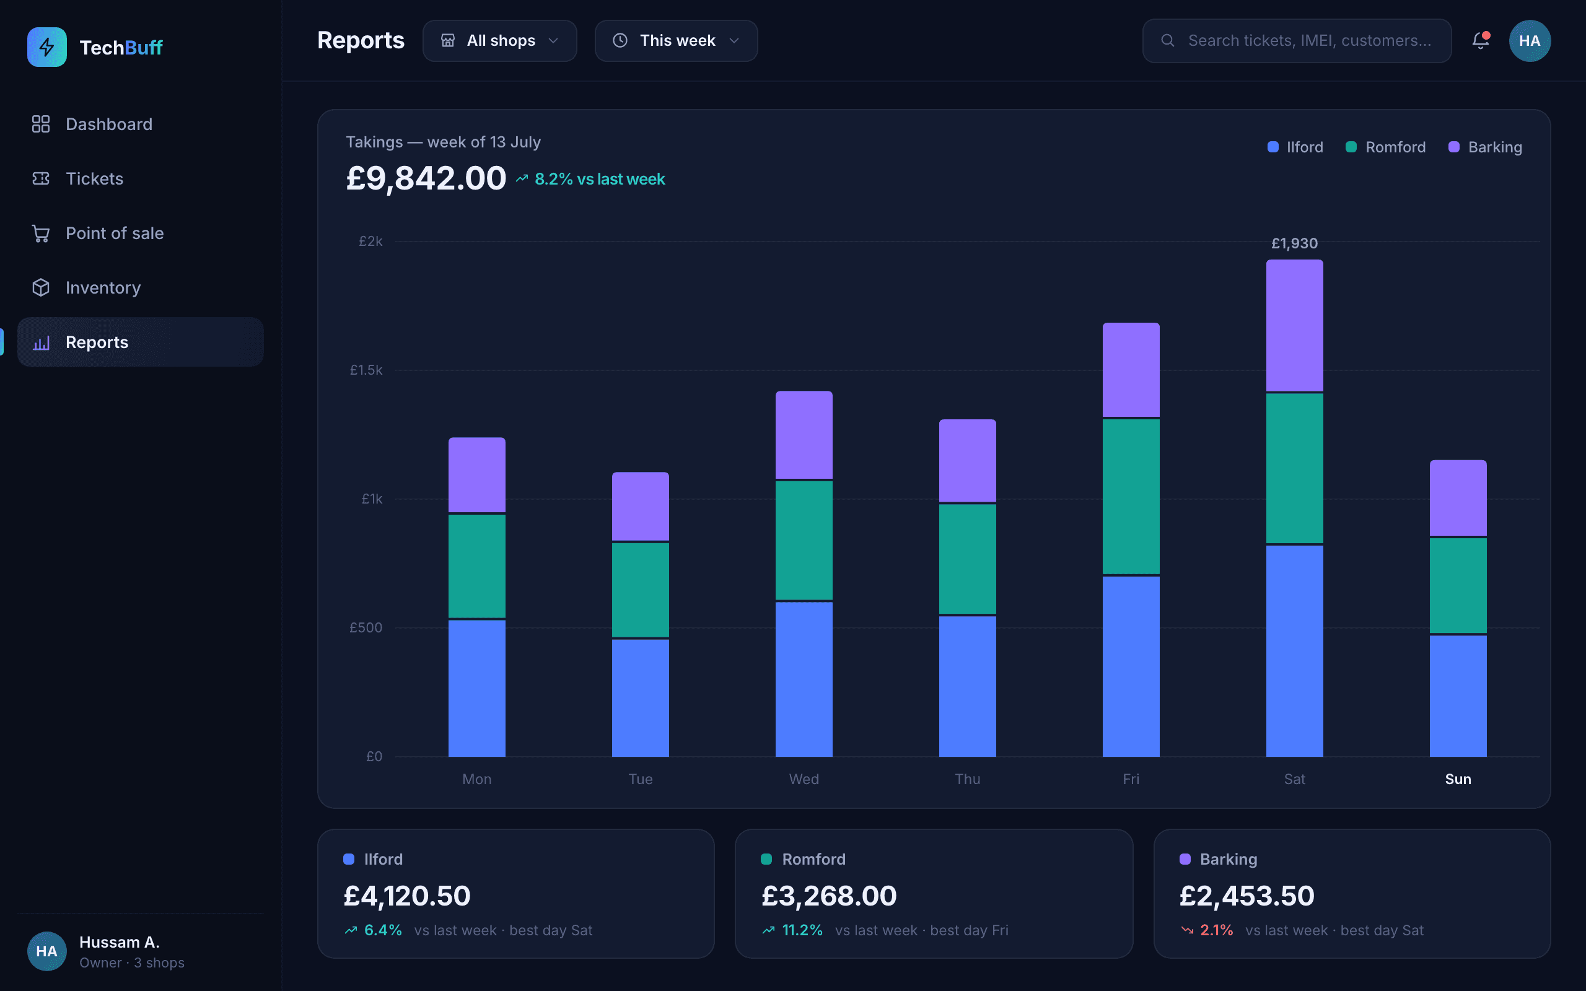Click the clock icon in This week
The image size is (1586, 991).
click(620, 41)
